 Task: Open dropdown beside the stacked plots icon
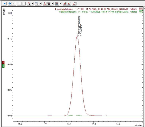(x=60, y=4)
